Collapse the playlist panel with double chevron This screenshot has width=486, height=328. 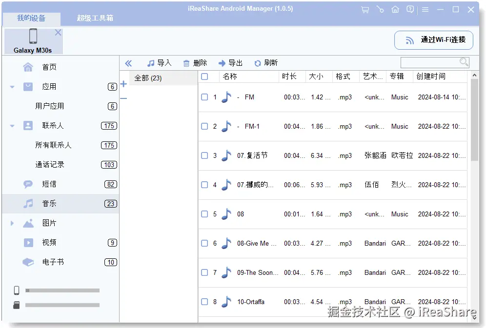(128, 62)
